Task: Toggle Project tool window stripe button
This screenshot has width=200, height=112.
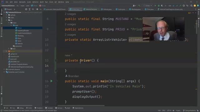Action: tap(1, 12)
